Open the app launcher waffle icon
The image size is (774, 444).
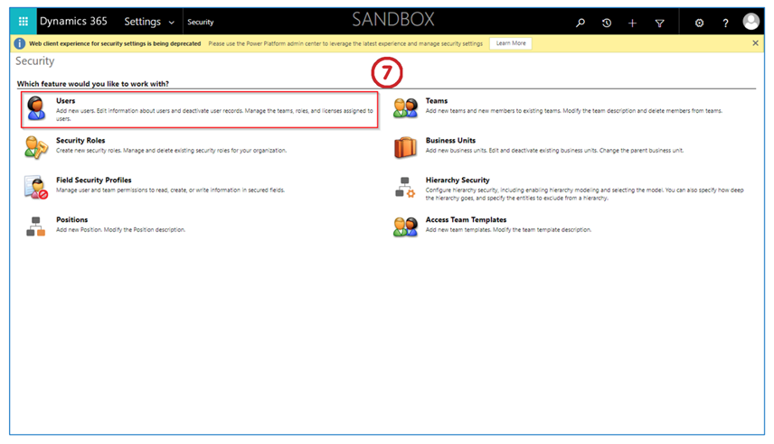[x=24, y=22]
